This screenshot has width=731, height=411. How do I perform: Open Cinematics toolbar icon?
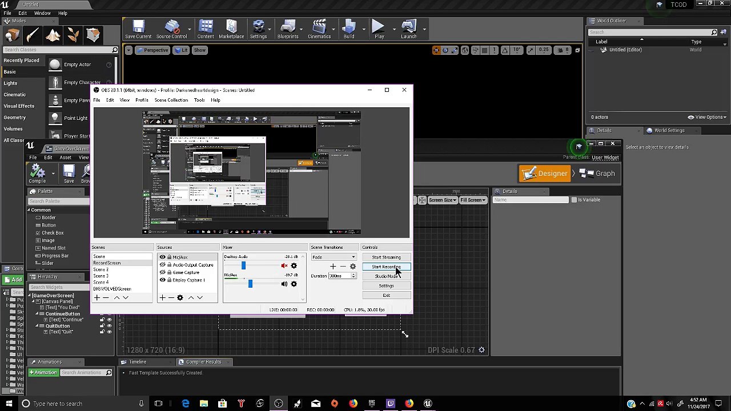click(319, 30)
